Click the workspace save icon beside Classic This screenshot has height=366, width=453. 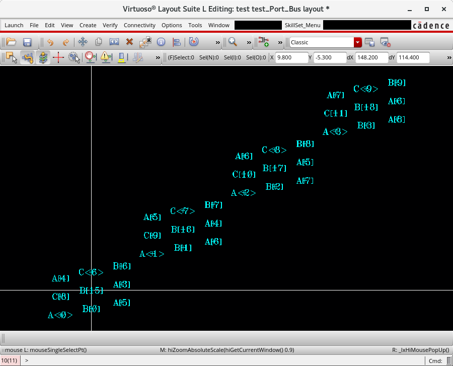[369, 42]
